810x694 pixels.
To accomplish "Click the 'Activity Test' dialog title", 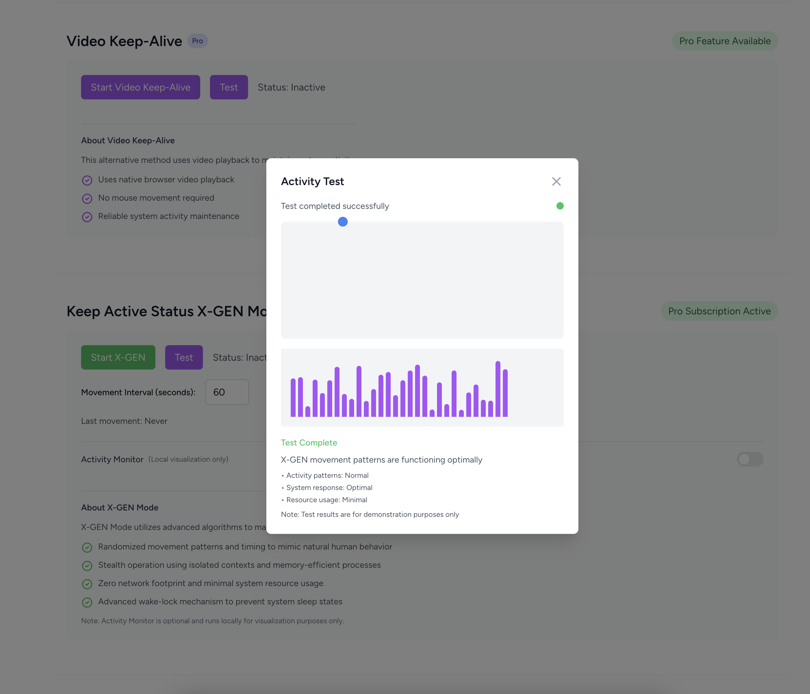I will (312, 181).
